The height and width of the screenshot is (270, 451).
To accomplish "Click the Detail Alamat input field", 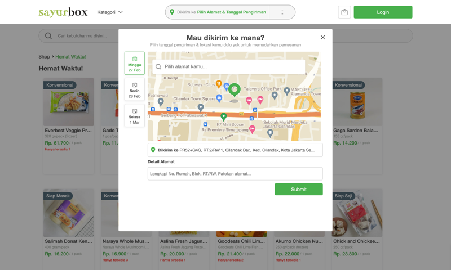I will click(235, 174).
